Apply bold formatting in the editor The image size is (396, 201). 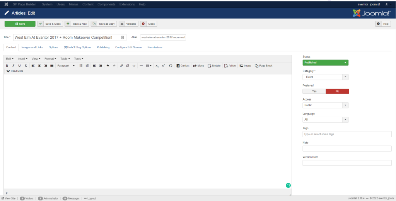tap(7, 66)
